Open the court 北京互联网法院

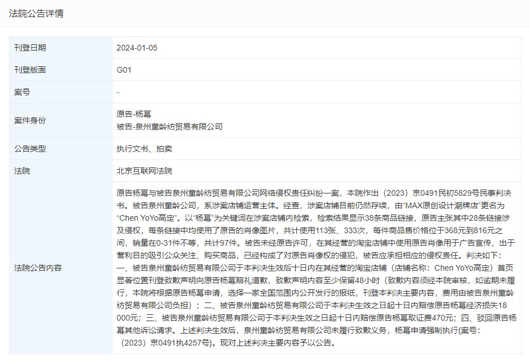[x=144, y=170]
